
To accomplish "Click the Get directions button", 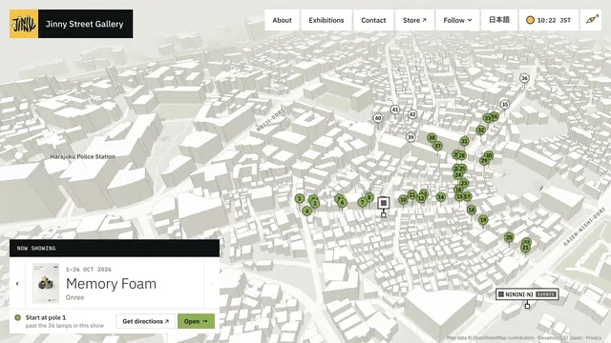I will 146,321.
